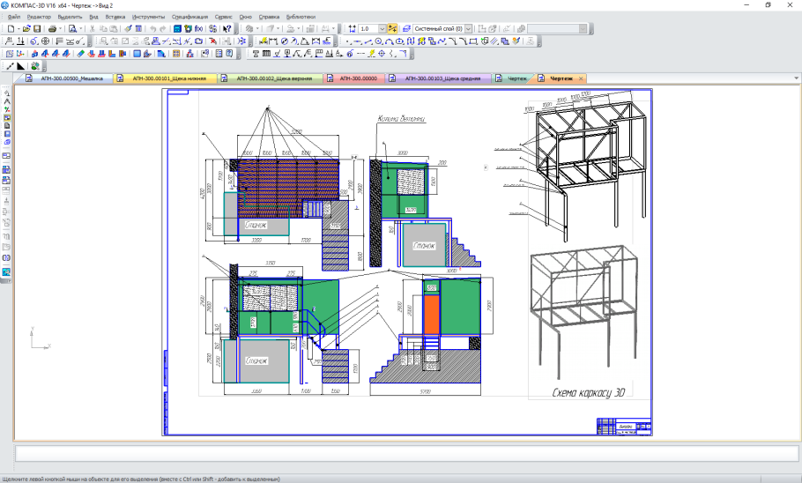
Task: Open the Библиотеки menu
Action: tap(301, 17)
